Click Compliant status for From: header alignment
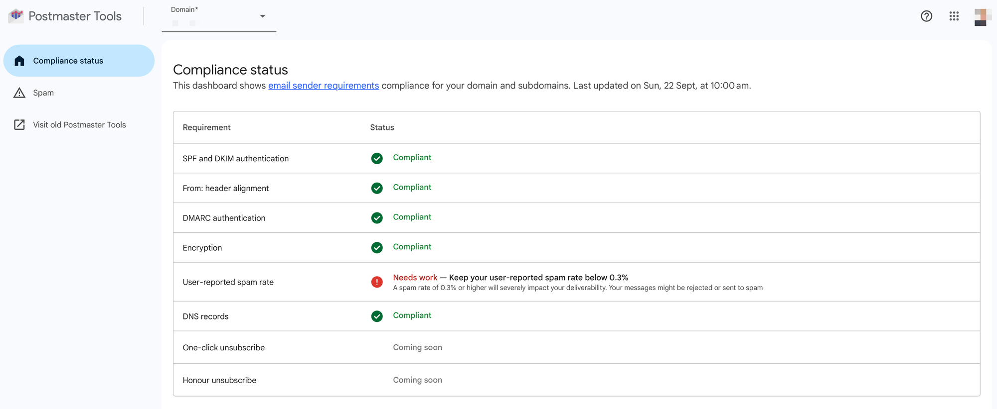997x409 pixels. click(412, 187)
